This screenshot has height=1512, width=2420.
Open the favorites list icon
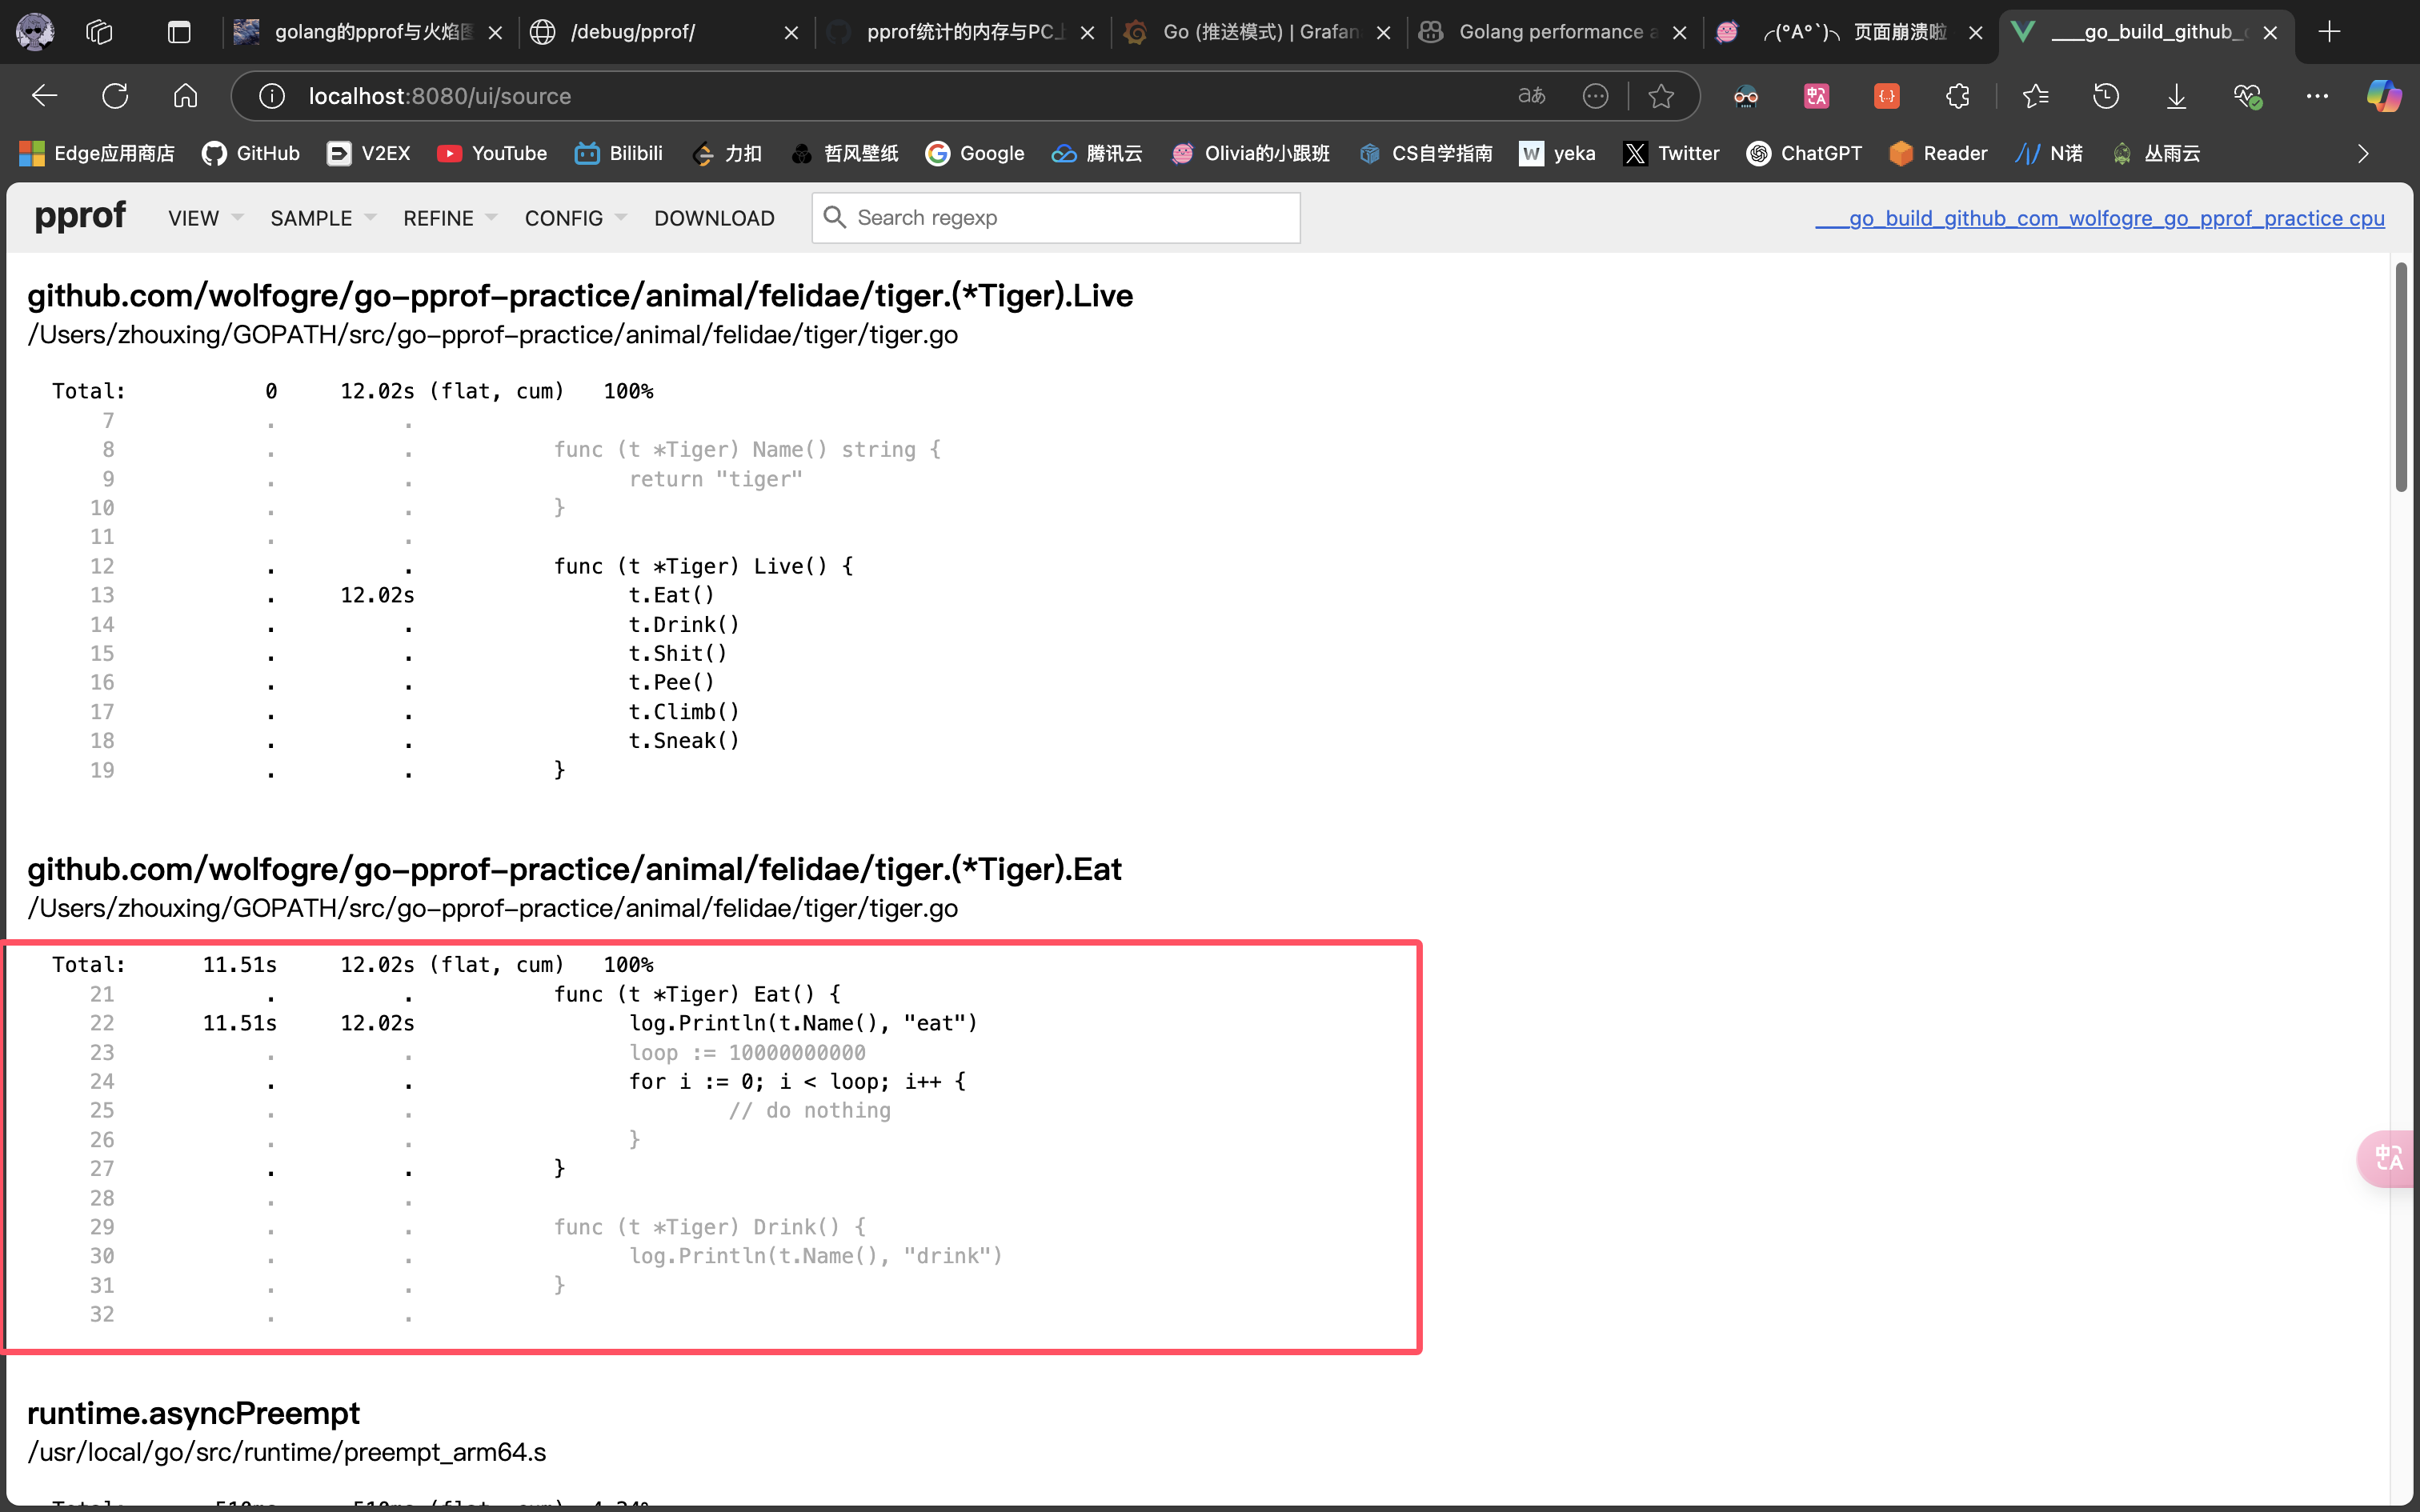tap(2035, 96)
